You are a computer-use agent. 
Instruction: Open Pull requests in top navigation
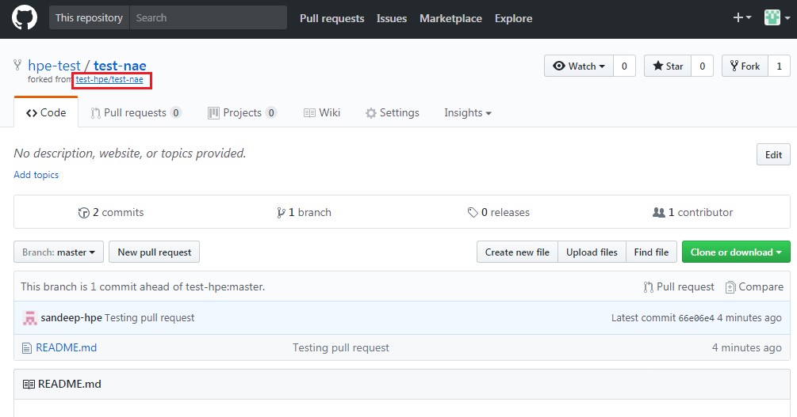[332, 18]
